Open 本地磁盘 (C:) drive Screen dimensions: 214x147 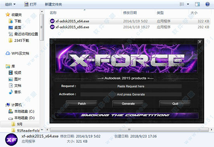coord(21,111)
